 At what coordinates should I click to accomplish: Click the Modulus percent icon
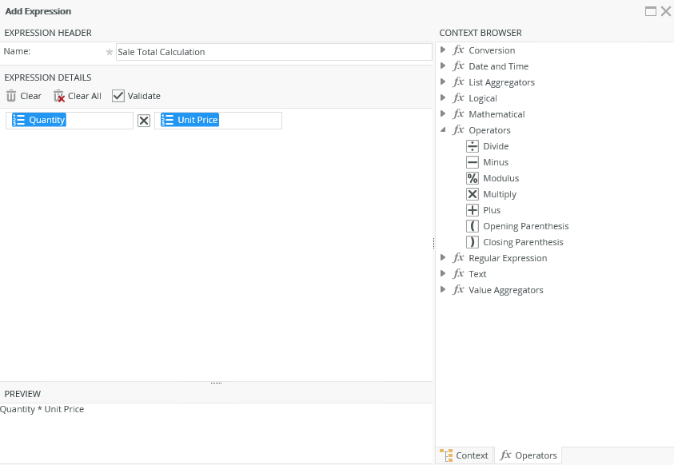pos(473,178)
